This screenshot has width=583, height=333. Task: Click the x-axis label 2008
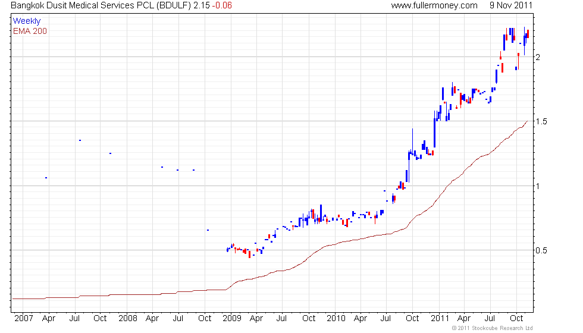point(127,318)
